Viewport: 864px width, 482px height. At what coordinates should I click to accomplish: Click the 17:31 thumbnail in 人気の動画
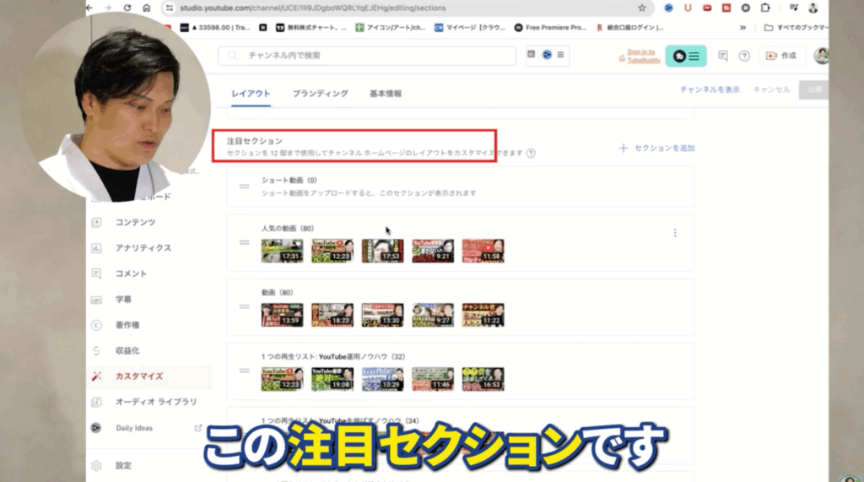[282, 251]
